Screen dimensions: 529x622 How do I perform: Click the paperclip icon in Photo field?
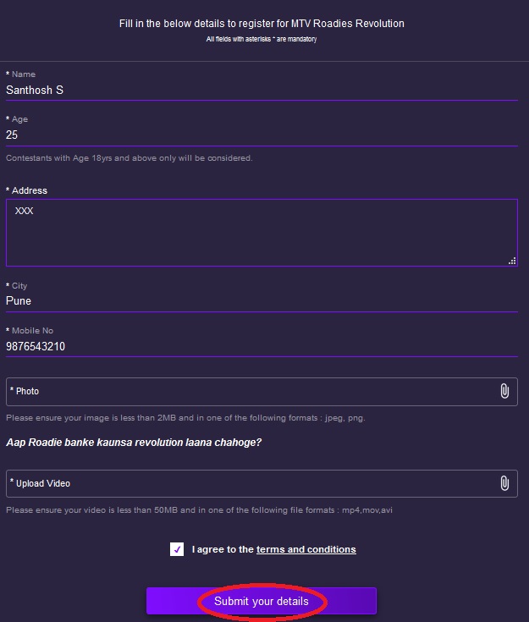tap(504, 391)
